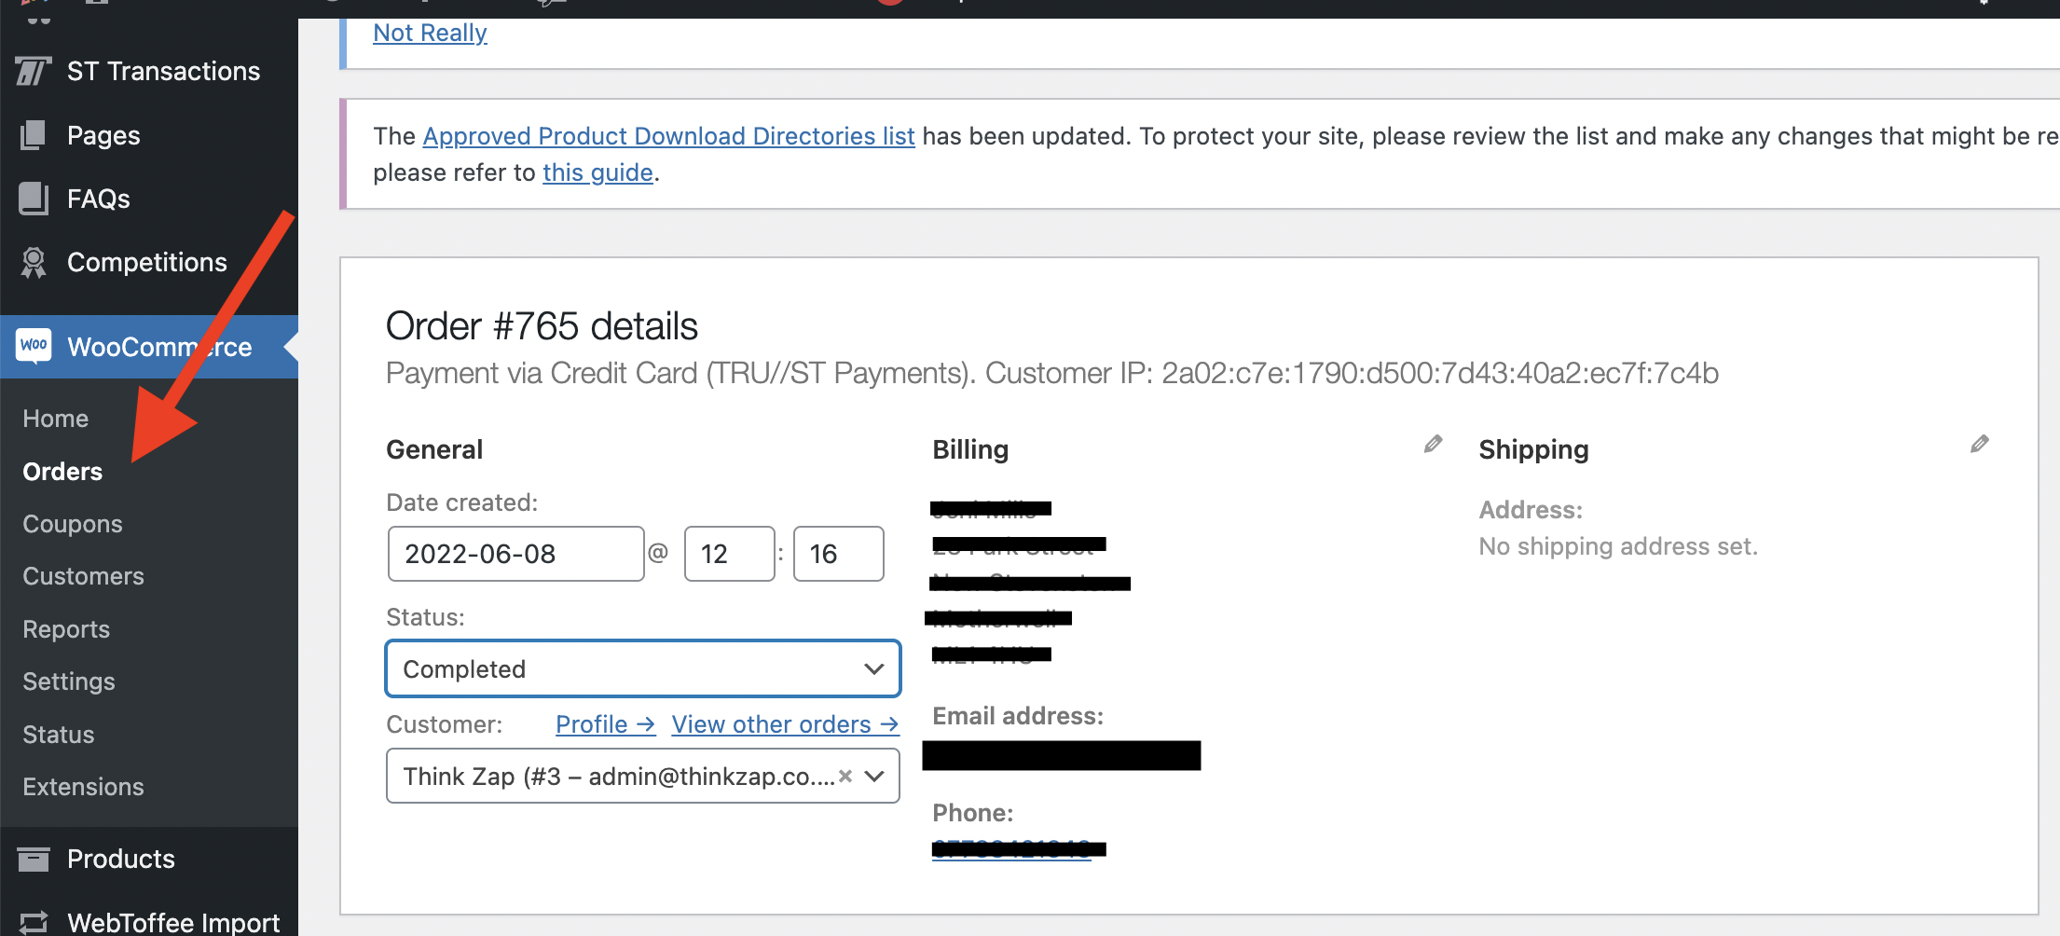
Task: Clear selected customer with the x icon
Action: pos(845,776)
